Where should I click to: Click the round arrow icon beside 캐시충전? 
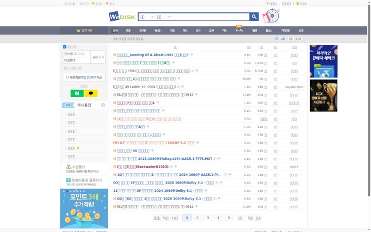pos(103,105)
